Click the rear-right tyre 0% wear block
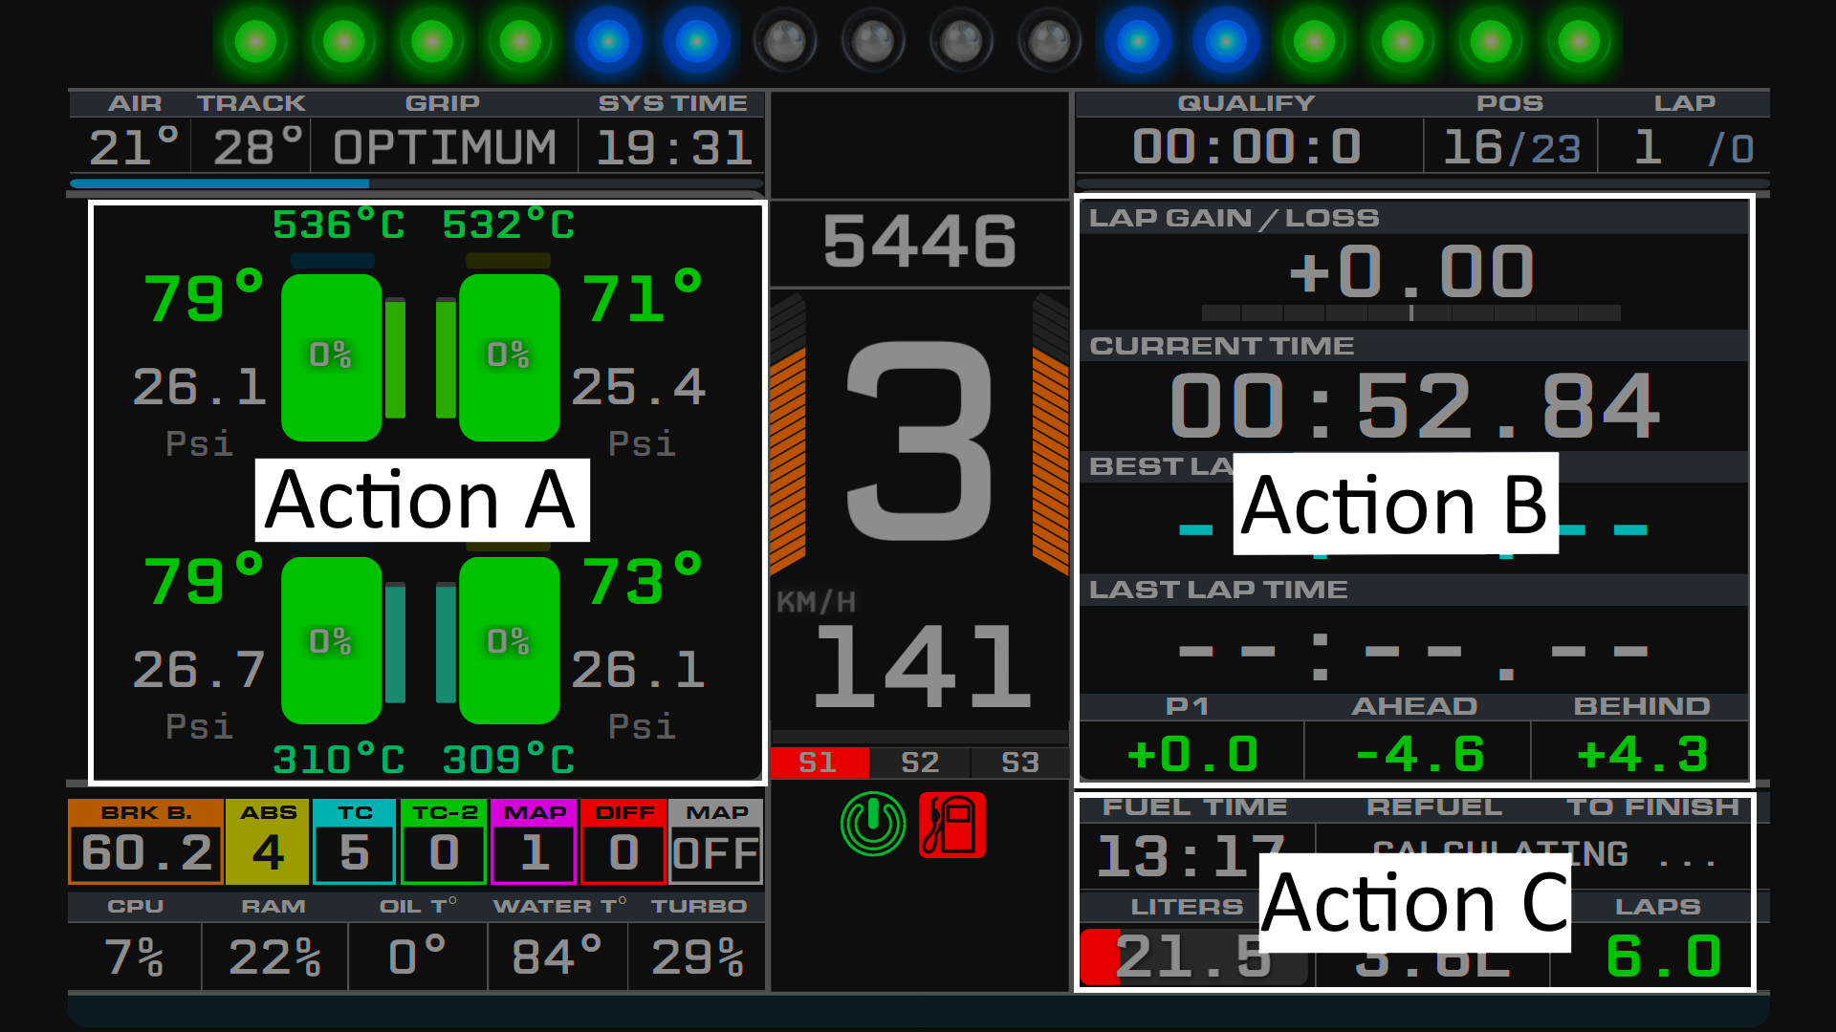 509,640
